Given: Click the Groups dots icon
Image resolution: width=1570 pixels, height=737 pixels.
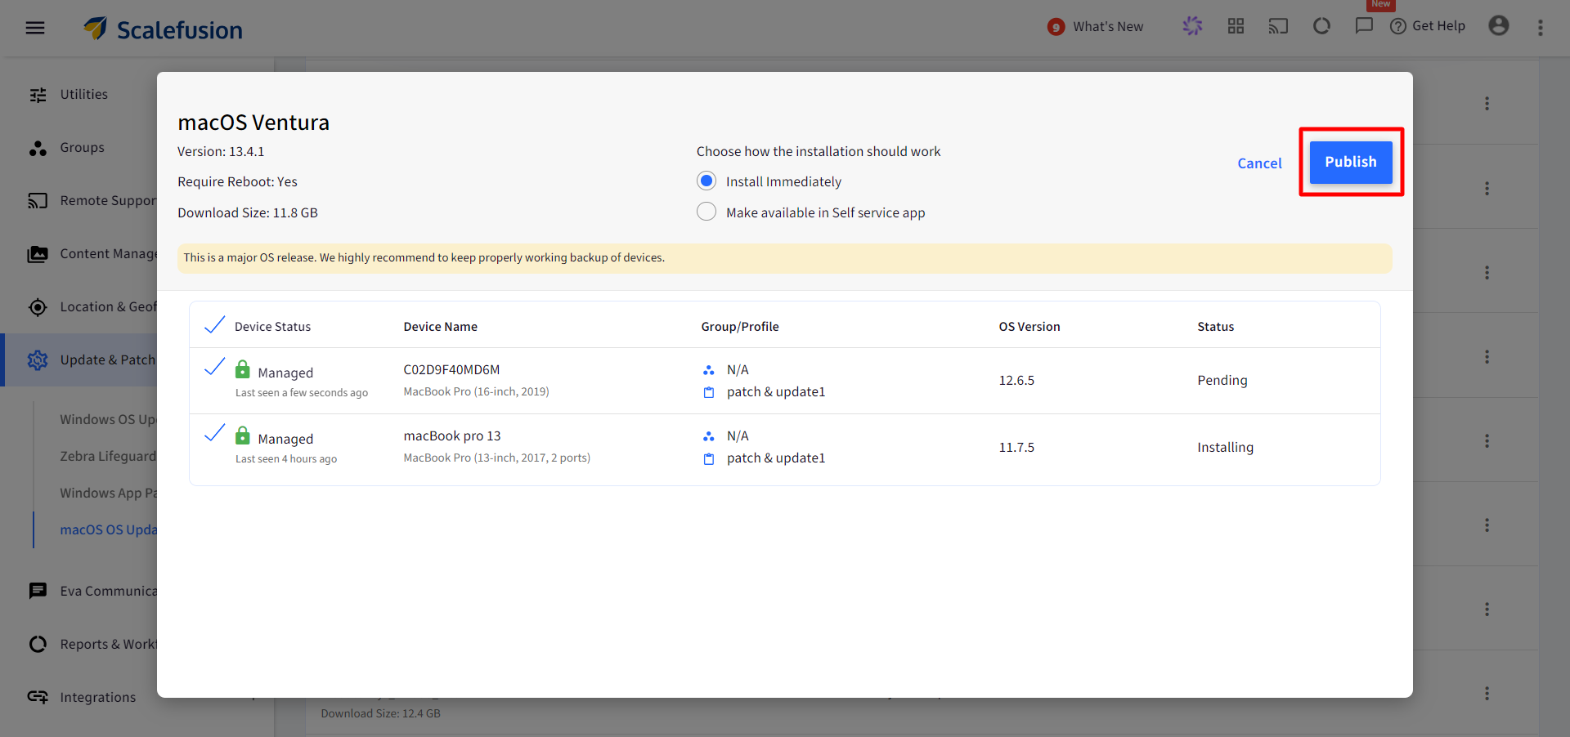Looking at the screenshot, I should coord(38,148).
